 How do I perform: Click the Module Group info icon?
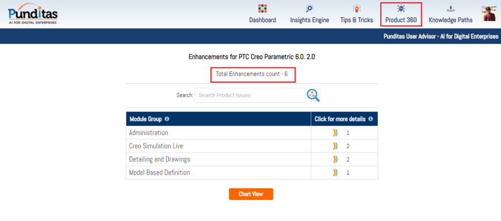click(x=167, y=119)
